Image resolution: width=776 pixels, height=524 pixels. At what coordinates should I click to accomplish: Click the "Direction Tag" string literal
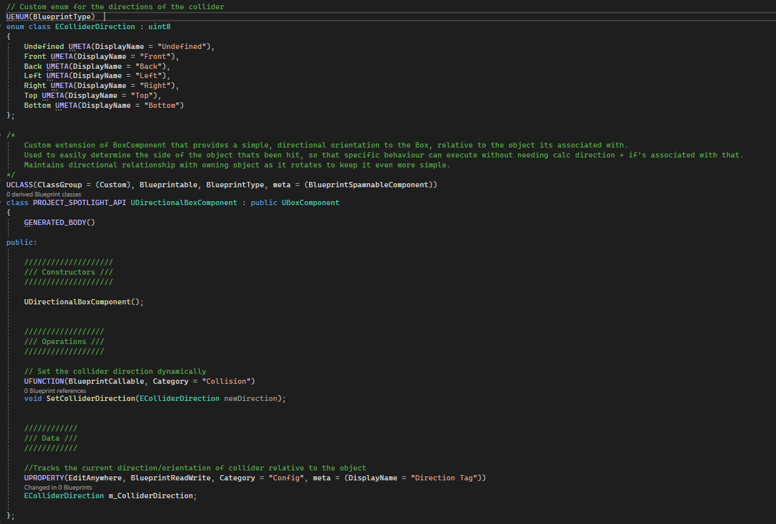point(446,478)
